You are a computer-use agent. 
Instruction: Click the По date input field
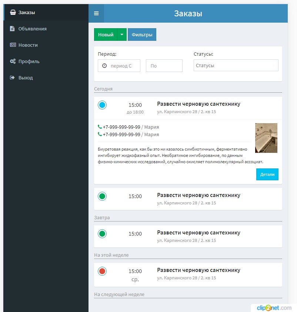(164, 66)
